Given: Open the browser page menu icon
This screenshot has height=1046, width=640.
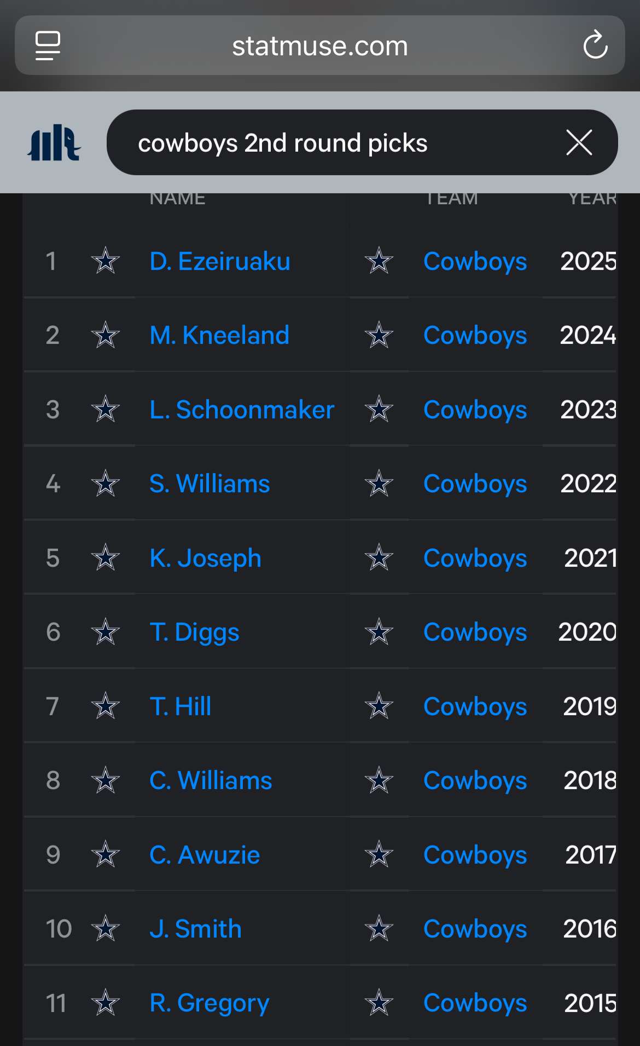Looking at the screenshot, I should [48, 45].
